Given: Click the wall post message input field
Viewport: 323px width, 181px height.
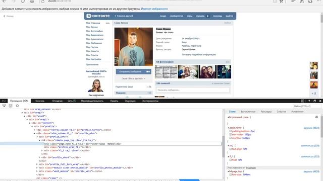Looking at the screenshot, I should click(193, 90).
